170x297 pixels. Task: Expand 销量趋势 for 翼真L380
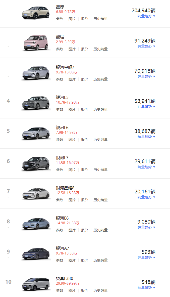click(x=146, y=288)
